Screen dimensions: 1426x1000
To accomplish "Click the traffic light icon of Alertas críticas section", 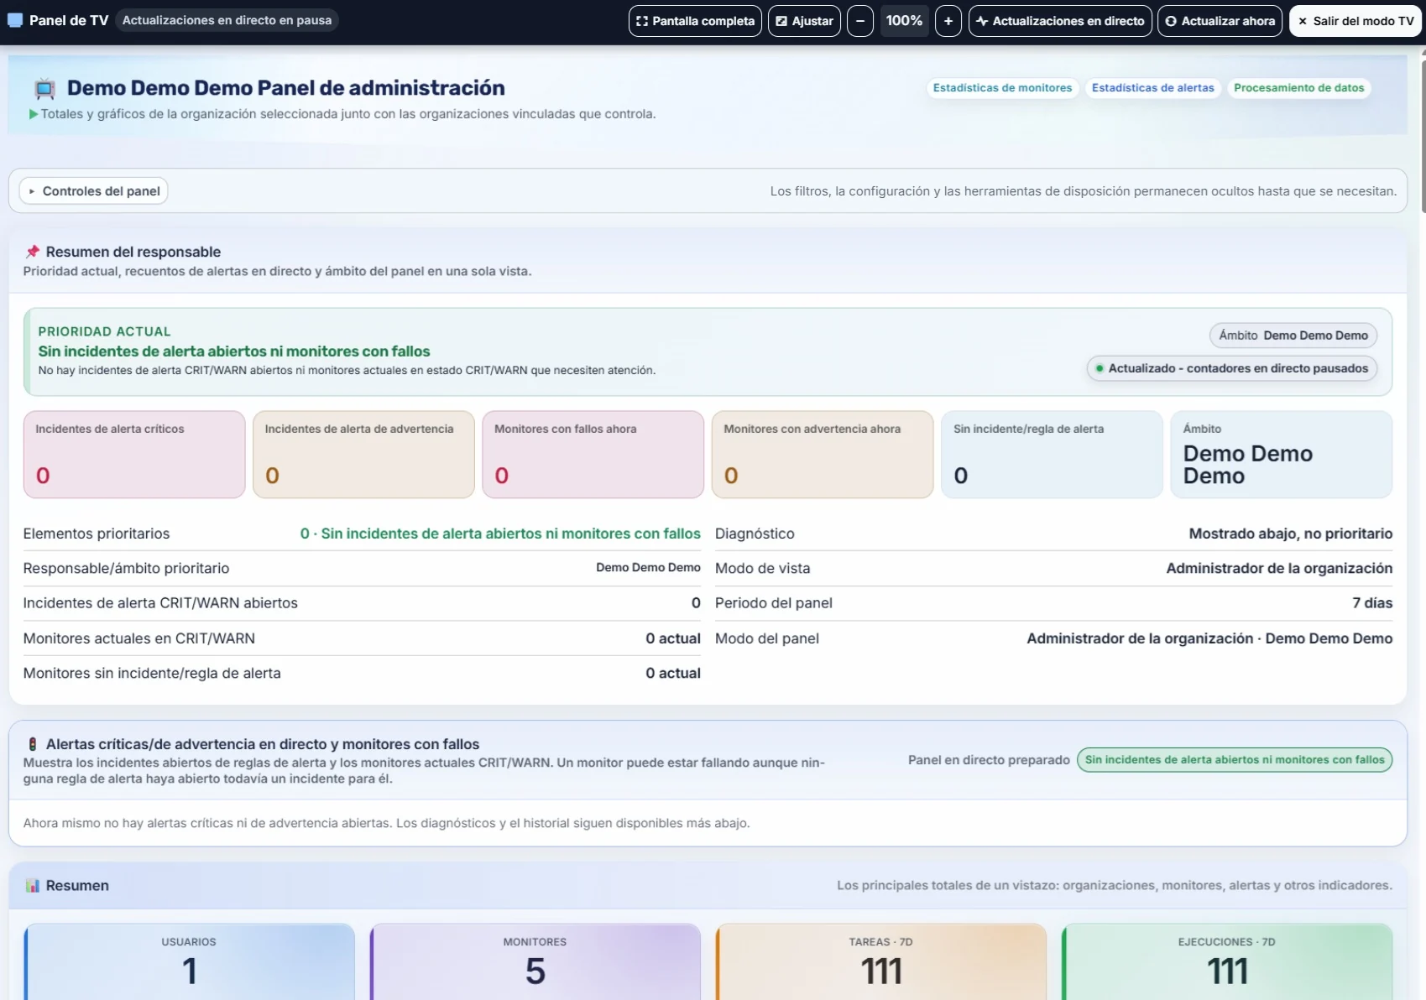I will point(33,744).
